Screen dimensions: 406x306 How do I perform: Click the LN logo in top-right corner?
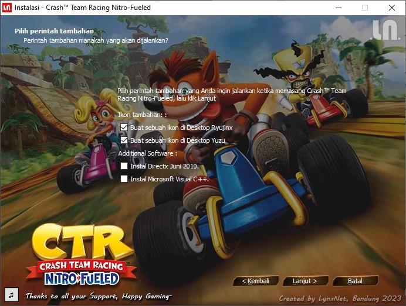coord(385,30)
